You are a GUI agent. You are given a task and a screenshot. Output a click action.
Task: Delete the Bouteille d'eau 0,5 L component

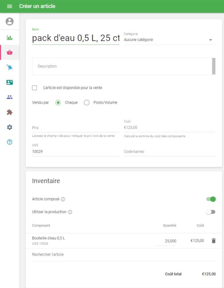(214, 241)
